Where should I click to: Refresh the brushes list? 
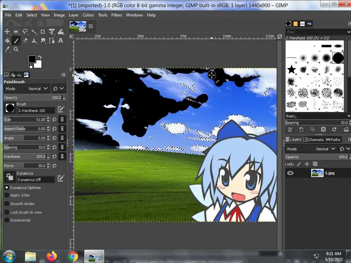334,129
